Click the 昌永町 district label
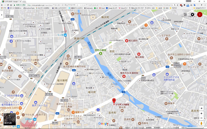The image size is (207, 129). coord(195,111)
